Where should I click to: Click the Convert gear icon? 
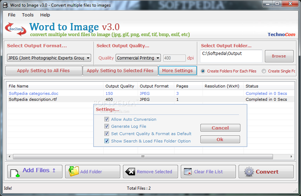(x=249, y=171)
